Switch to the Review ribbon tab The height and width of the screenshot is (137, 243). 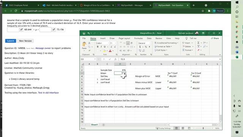(x=159, y=38)
